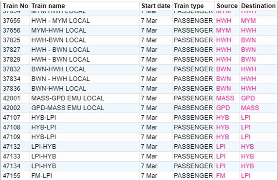Open destination HYB link for train 47134
Screen dimensions: 278x180
[x=247, y=166]
